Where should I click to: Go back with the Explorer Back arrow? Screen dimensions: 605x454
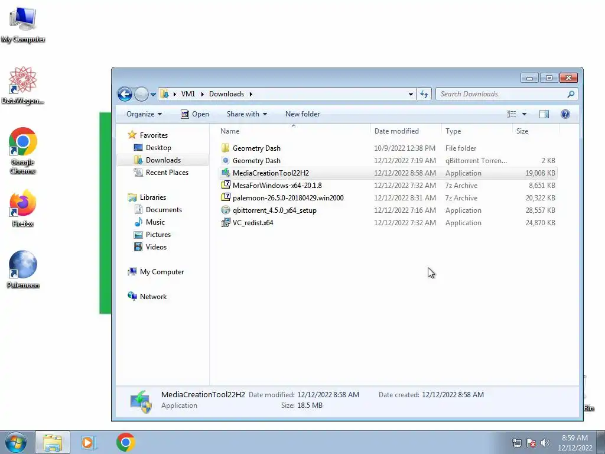[125, 94]
